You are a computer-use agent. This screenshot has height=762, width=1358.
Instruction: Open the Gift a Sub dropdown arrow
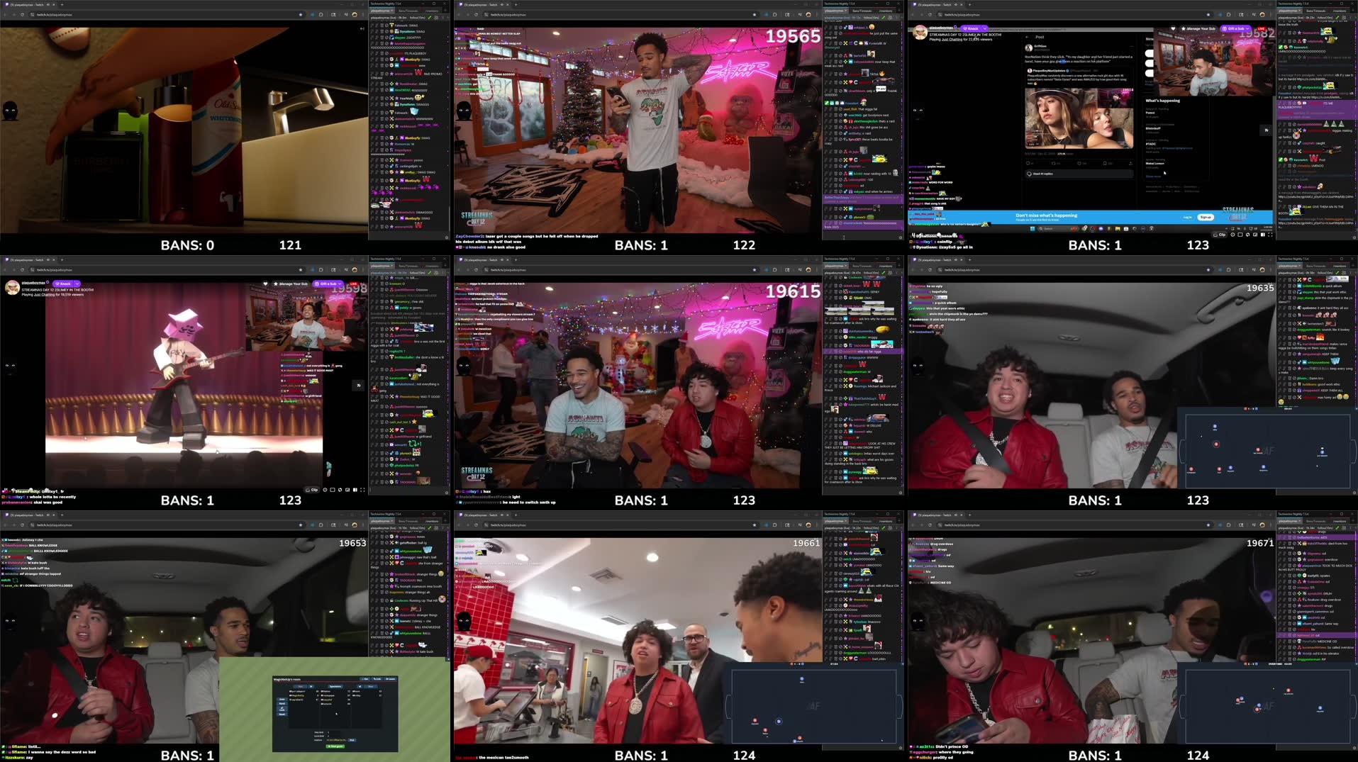coord(1247,29)
